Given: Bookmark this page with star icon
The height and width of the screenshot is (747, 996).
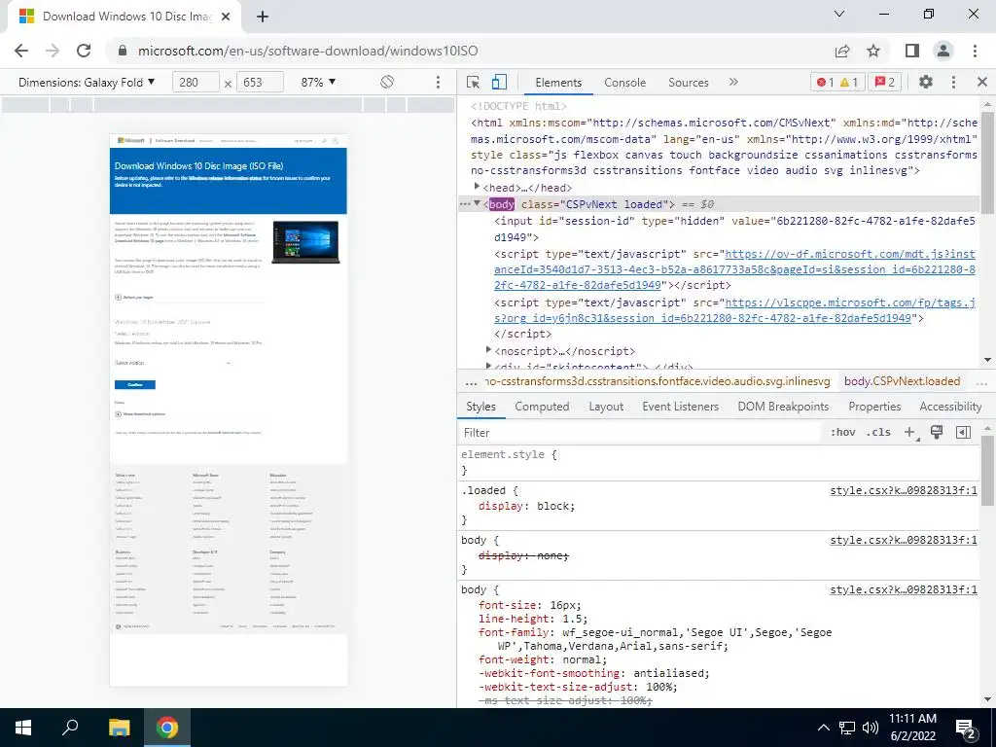Looking at the screenshot, I should point(873,51).
